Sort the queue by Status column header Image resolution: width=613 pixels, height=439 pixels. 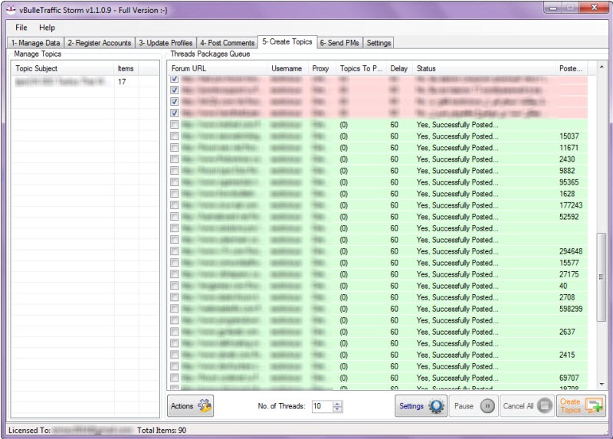[483, 69]
